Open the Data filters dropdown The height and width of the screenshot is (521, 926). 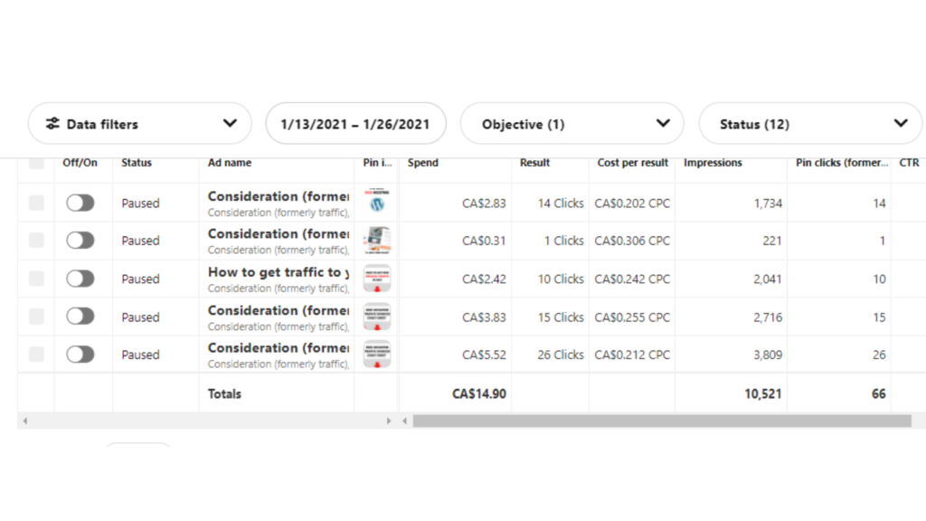140,123
